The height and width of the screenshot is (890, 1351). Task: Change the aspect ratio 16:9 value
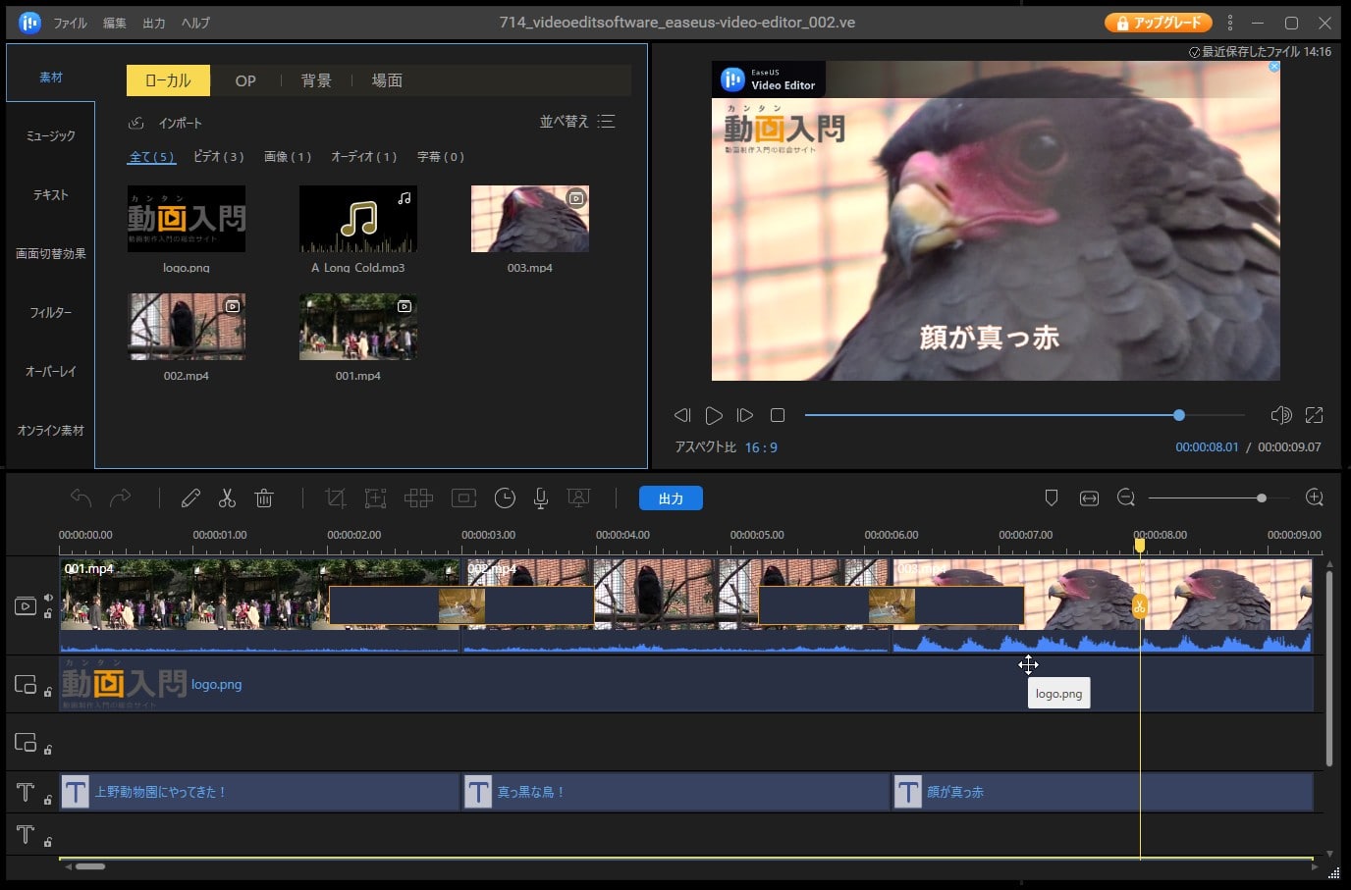pos(761,447)
